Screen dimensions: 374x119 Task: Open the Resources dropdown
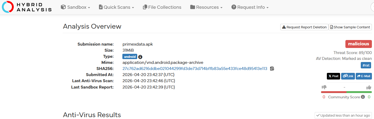click(x=206, y=7)
